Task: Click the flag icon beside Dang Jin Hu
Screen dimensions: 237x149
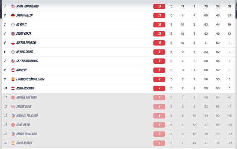Action: [13, 125]
